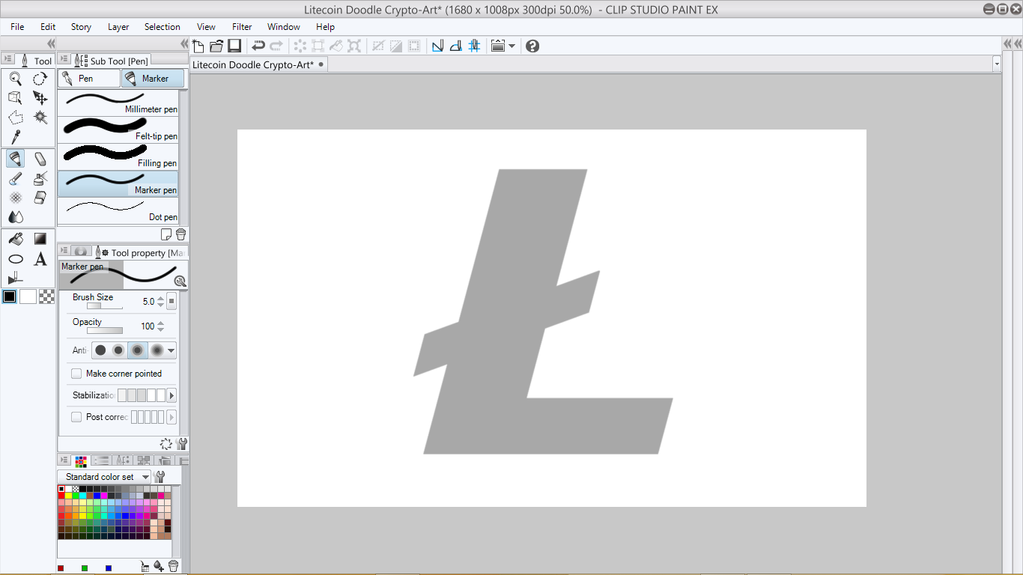The image size is (1023, 575).
Task: Switch to the Marker sub tool group
Action: (x=153, y=78)
